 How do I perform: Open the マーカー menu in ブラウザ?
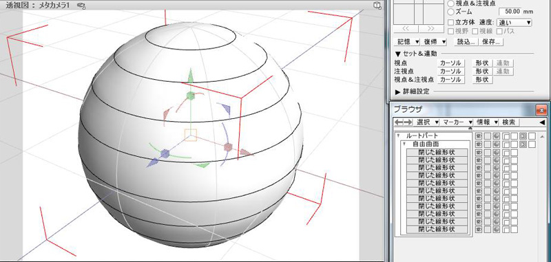pos(456,122)
